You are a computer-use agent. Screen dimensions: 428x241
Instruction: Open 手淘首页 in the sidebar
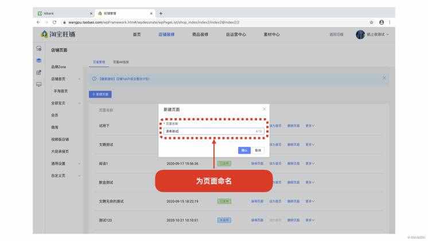(60, 91)
